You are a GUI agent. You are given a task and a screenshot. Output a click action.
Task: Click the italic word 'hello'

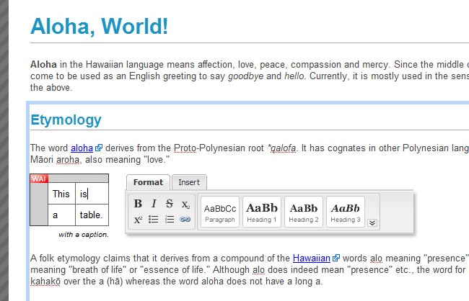tap(294, 76)
